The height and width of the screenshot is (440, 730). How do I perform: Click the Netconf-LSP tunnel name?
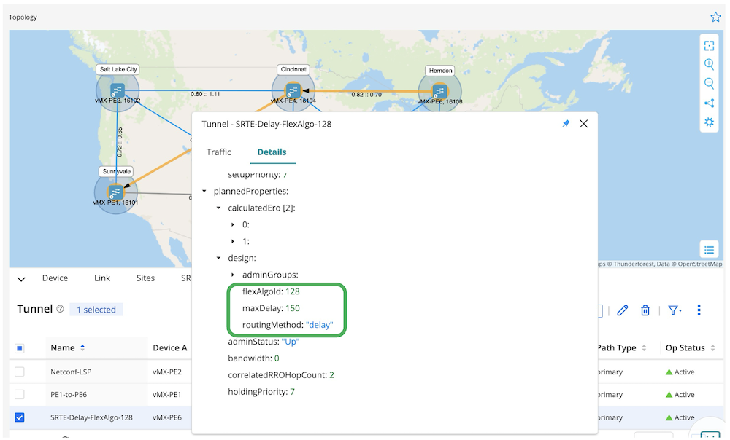[71, 372]
